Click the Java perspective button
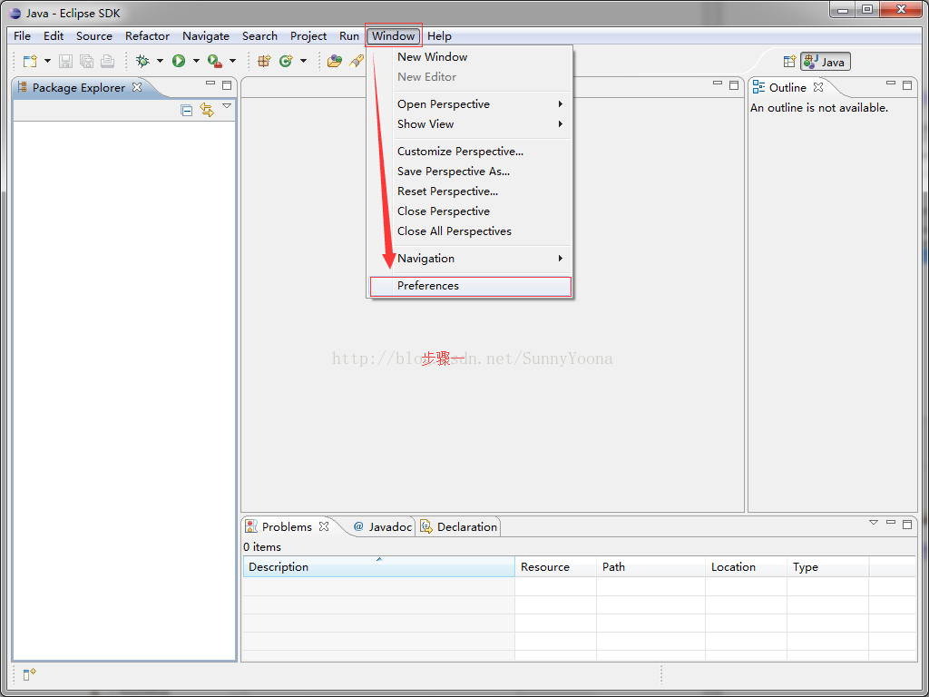This screenshot has width=929, height=697. tap(826, 62)
